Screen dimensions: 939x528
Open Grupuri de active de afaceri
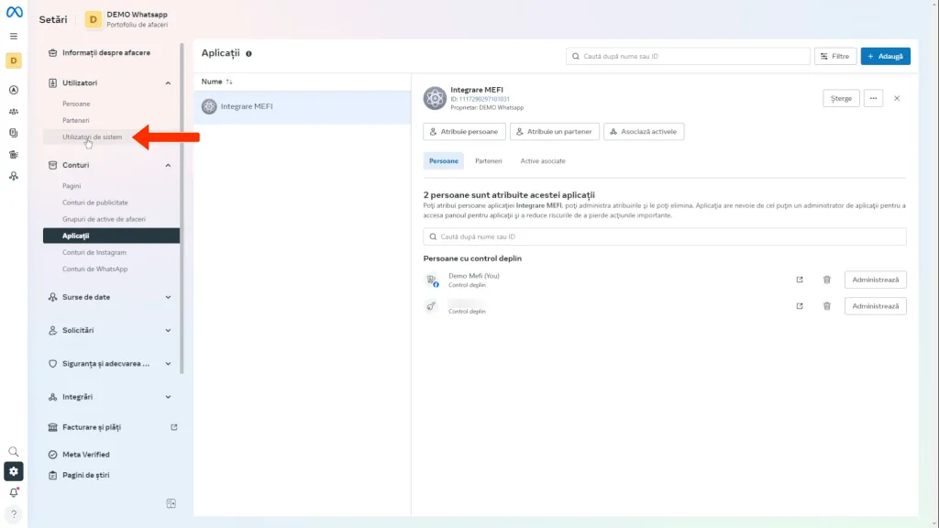(104, 219)
